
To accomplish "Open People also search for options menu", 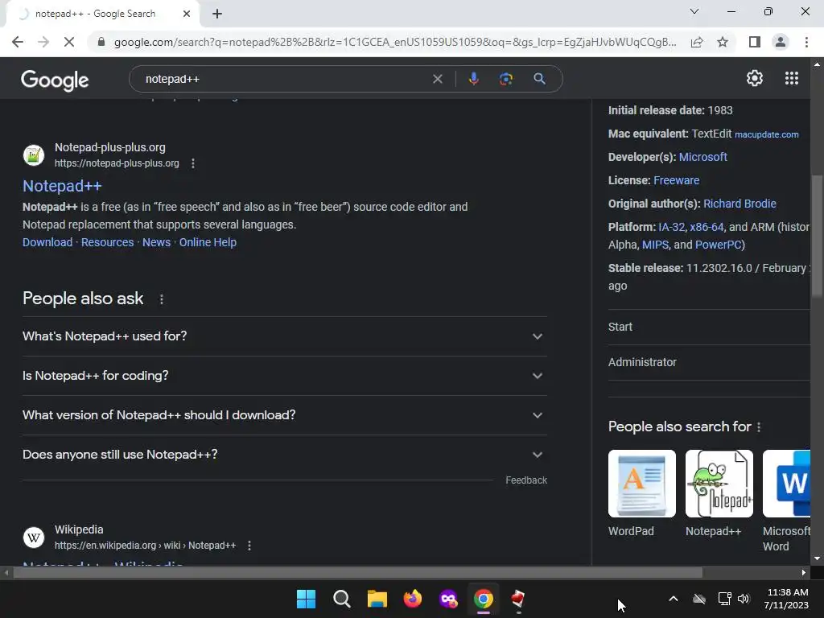I will pyautogui.click(x=758, y=427).
